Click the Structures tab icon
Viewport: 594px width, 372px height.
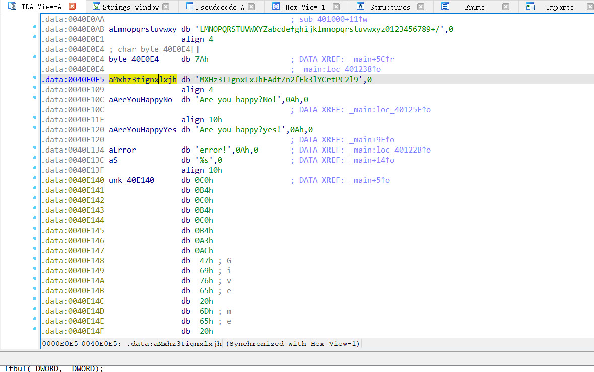click(360, 7)
